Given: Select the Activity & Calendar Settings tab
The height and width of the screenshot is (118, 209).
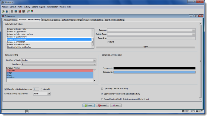Looking at the screenshot, I should tap(30, 19).
